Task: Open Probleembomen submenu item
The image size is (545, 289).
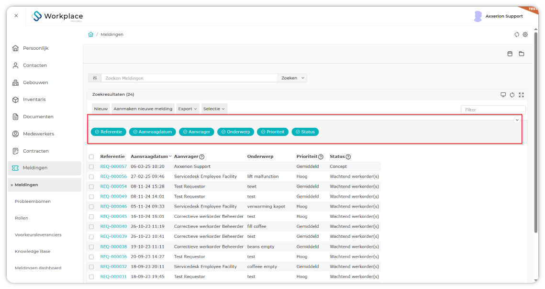Action: pyautogui.click(x=33, y=201)
